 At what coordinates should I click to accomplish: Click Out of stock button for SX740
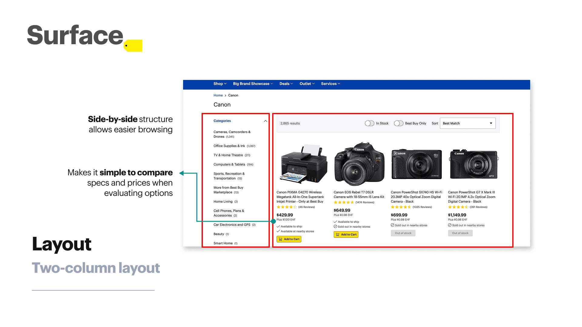(403, 233)
